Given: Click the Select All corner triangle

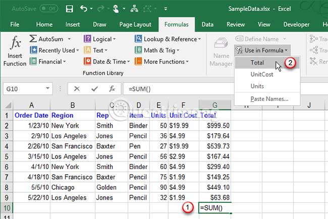Looking at the screenshot, I should click(x=8, y=105).
